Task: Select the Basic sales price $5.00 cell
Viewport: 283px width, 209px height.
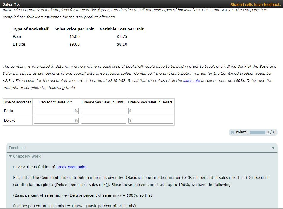Action: pos(74,37)
